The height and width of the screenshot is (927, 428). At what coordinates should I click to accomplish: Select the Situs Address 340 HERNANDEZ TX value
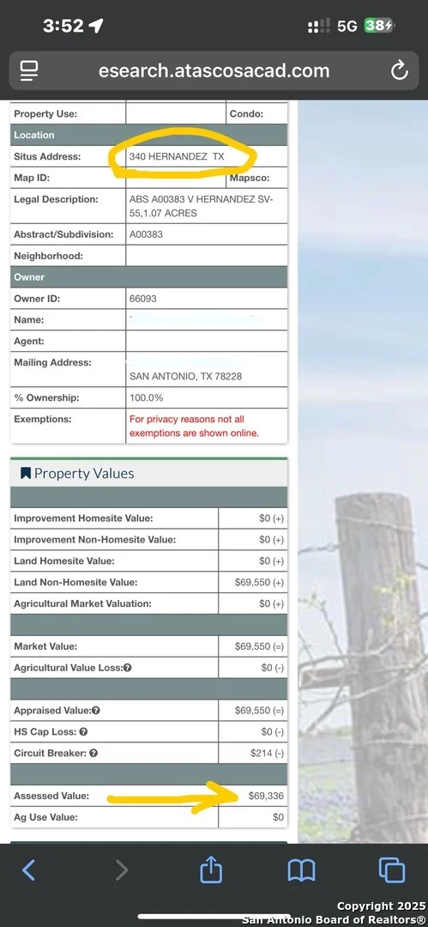click(x=177, y=157)
